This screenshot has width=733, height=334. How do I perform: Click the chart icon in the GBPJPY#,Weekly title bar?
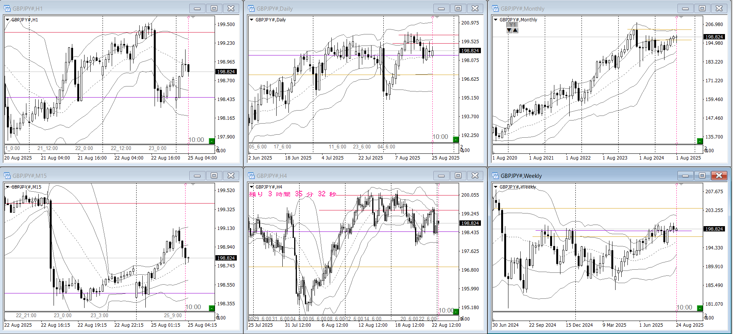pyautogui.click(x=495, y=176)
